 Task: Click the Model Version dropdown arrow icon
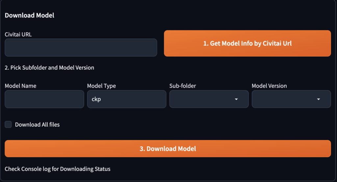pyautogui.click(x=319, y=99)
